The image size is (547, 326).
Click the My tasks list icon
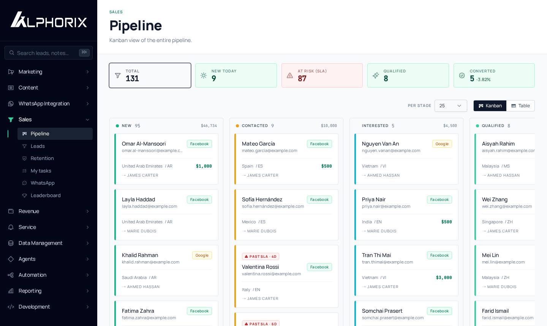point(25,171)
